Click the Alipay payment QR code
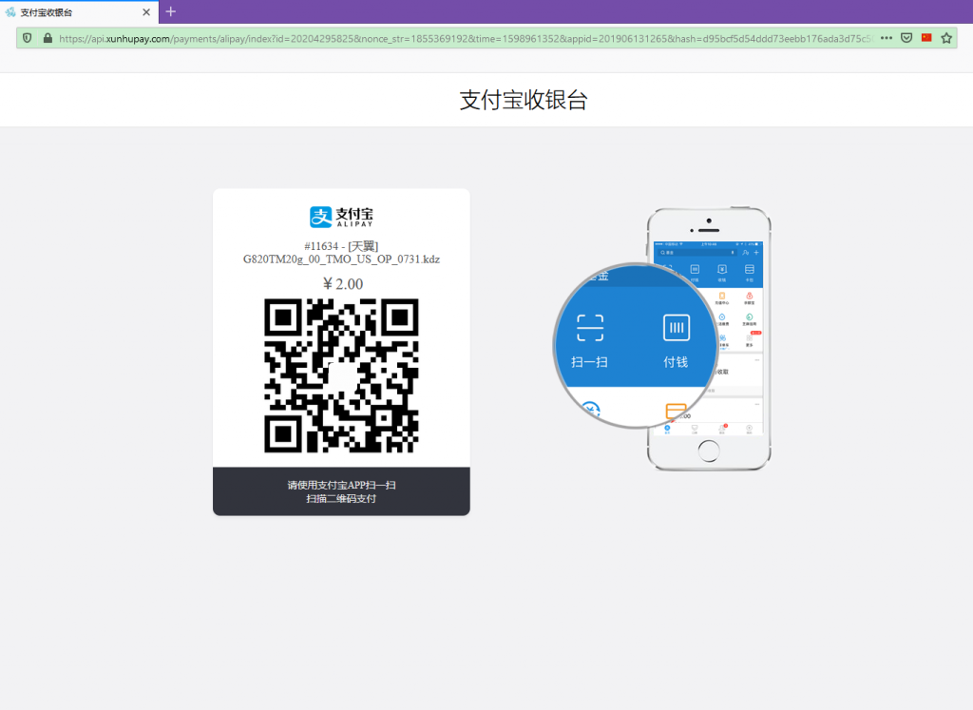Viewport: 973px width, 710px height. 341,375
